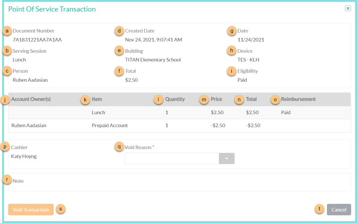The image size is (357, 223).
Task: Click the Reimbursement column header
Action: 298,99
